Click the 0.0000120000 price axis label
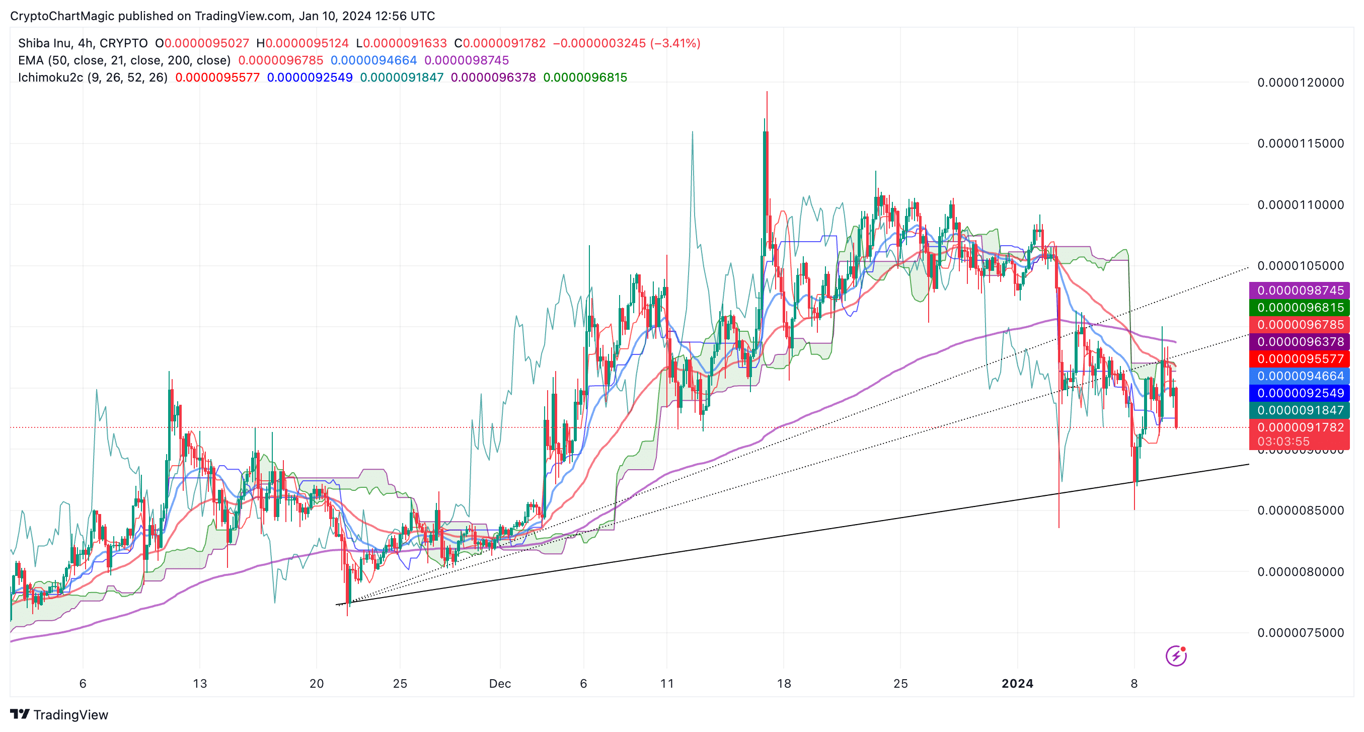 (1301, 83)
